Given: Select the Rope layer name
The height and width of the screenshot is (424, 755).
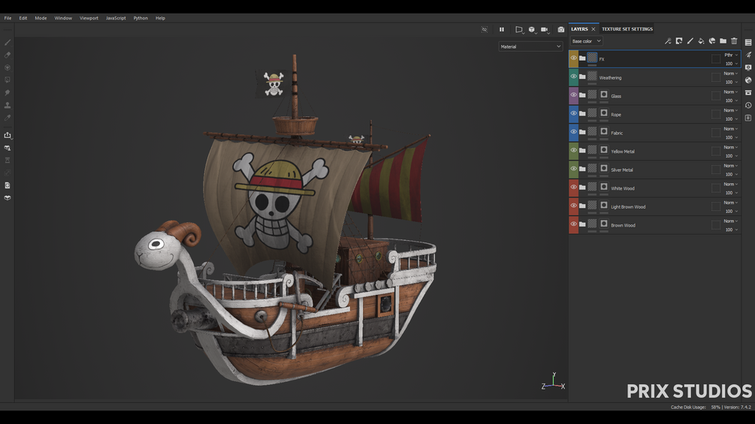Looking at the screenshot, I should coord(616,114).
